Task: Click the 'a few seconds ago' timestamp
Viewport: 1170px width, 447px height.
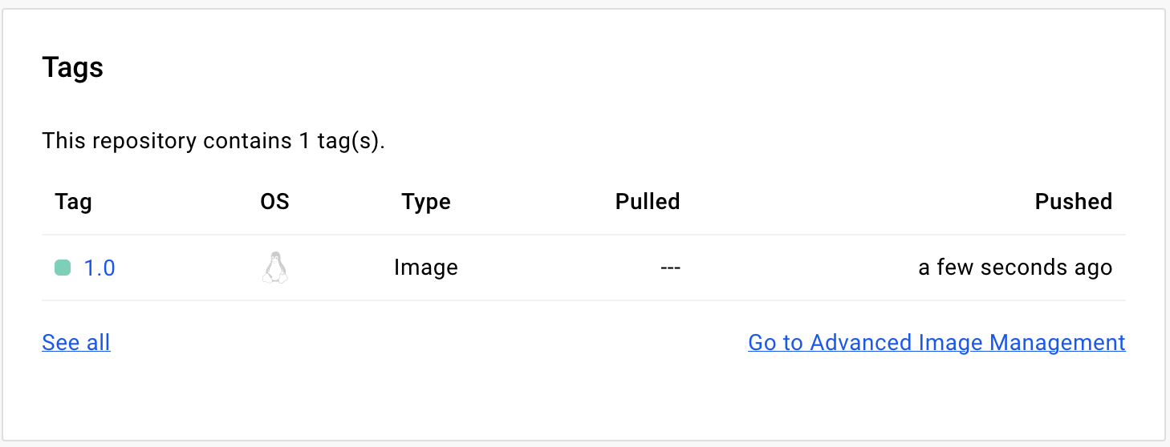Action: (x=1015, y=268)
